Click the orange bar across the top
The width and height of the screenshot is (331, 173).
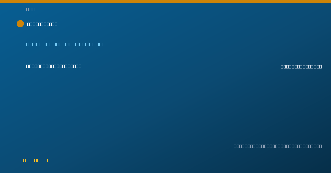pos(165,1)
